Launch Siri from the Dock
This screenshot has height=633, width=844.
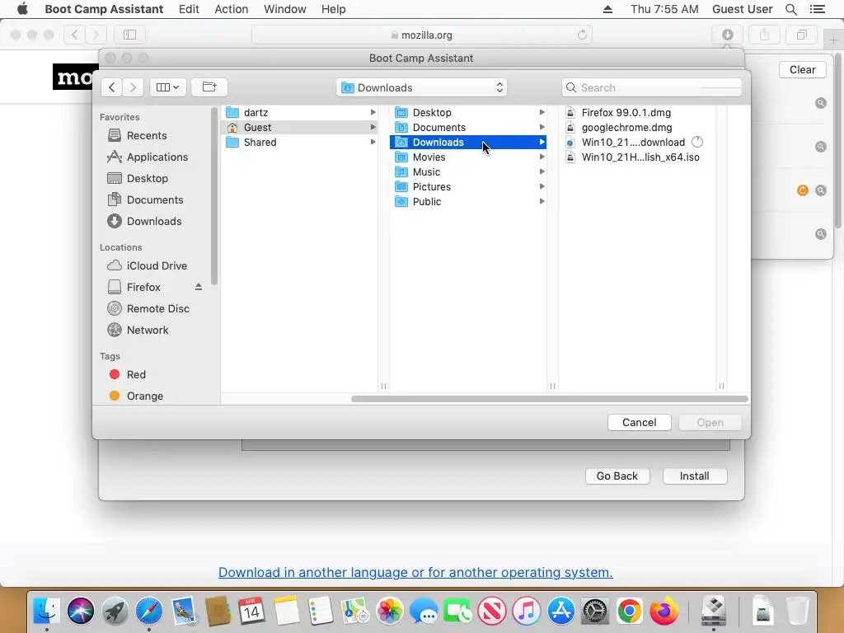coord(81,611)
